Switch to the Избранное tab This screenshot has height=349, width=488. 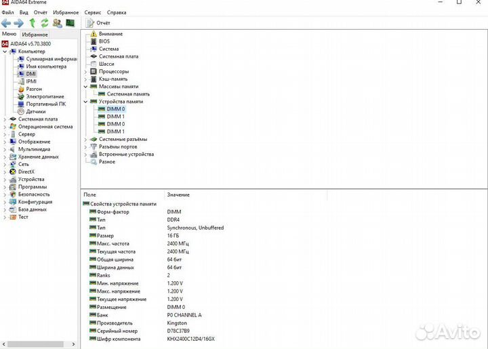[x=35, y=34]
